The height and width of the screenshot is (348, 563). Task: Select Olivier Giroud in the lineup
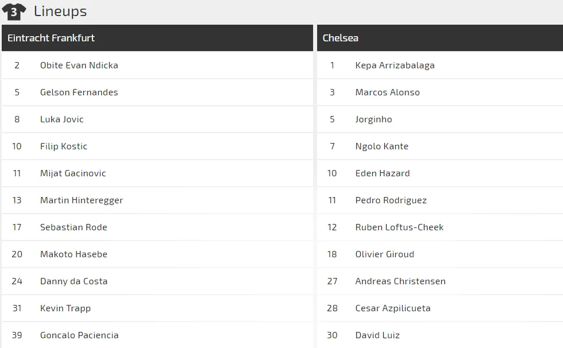point(385,254)
